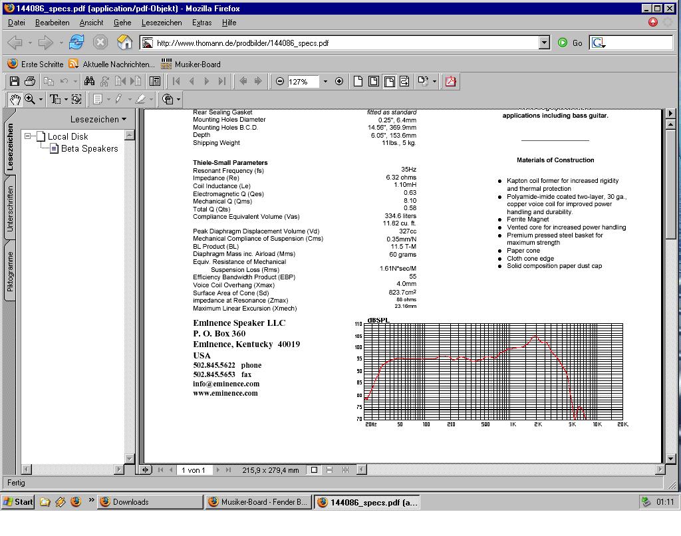Open the zoom percentage dropdown

point(325,81)
